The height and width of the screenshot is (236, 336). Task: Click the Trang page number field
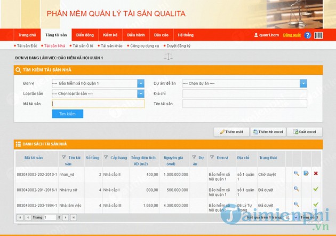(x=50, y=217)
